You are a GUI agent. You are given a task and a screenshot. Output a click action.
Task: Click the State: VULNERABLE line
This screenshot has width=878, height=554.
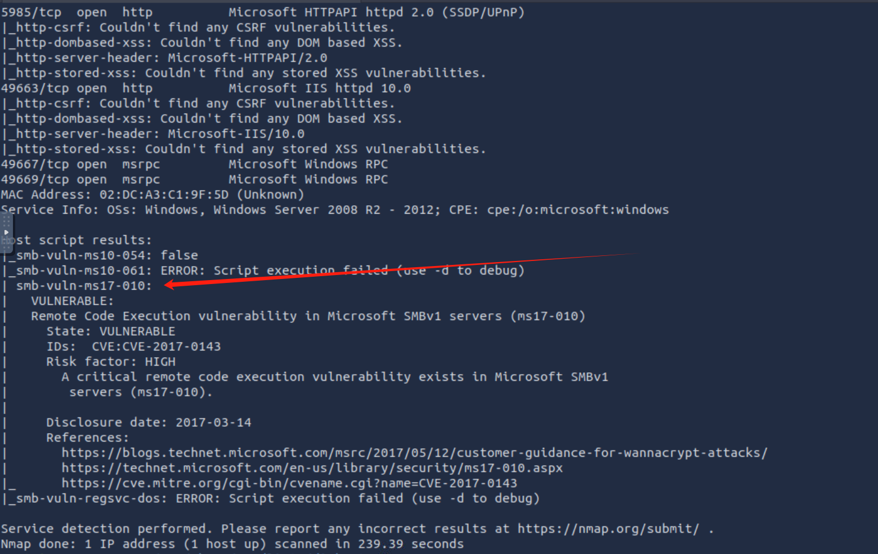click(110, 331)
